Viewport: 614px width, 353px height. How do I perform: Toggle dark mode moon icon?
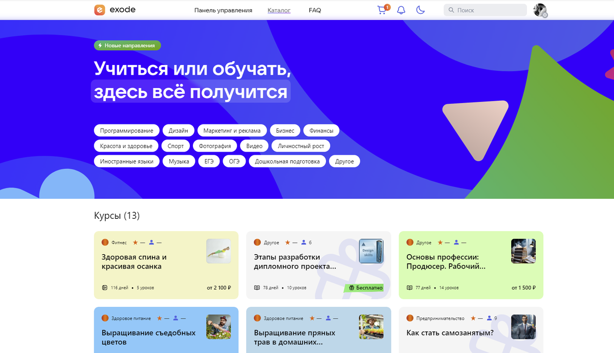click(421, 10)
